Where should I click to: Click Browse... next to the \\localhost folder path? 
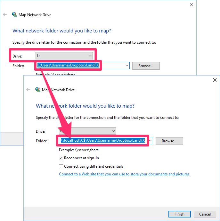point(169,141)
